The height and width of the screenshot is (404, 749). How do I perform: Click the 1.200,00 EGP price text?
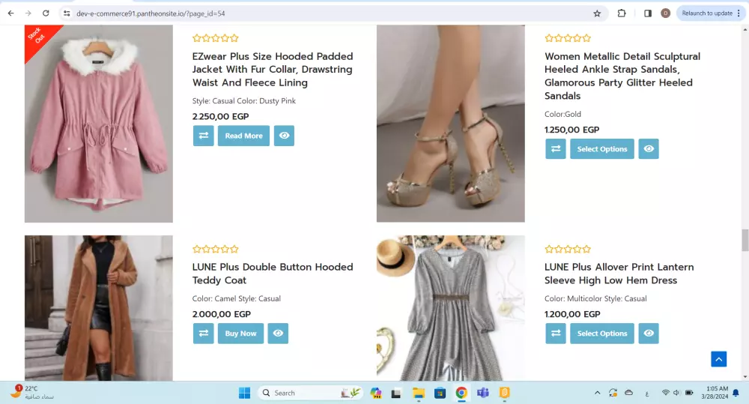(x=572, y=314)
